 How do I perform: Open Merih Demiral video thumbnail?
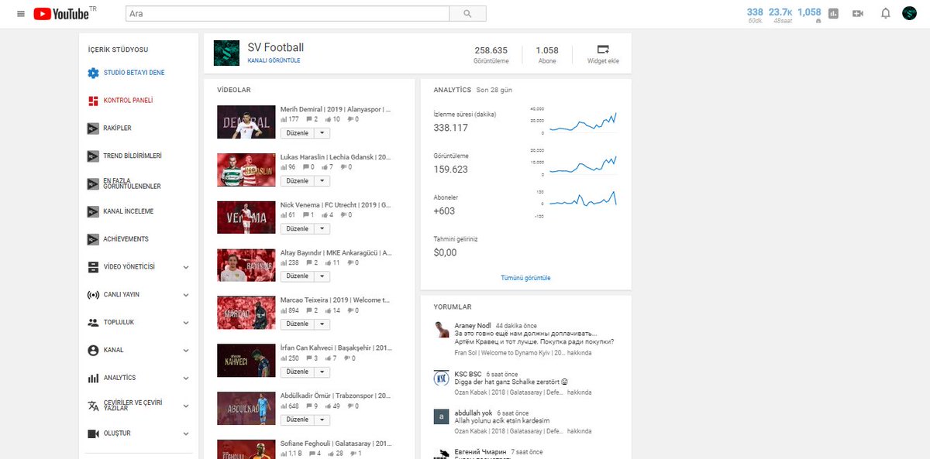pos(246,122)
